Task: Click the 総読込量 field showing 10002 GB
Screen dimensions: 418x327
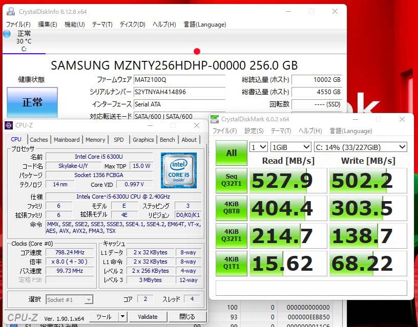Action: 317,80
